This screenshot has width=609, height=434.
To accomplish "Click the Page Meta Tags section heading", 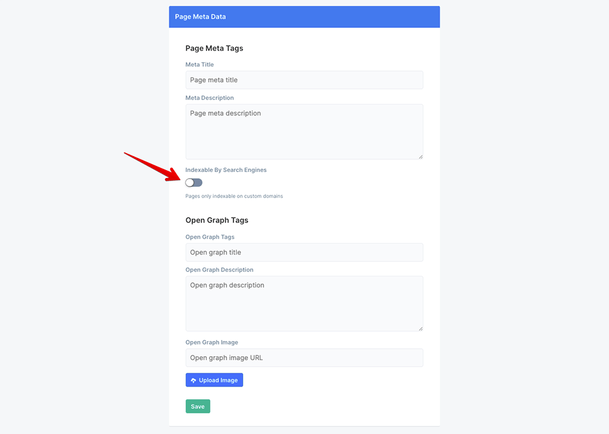I will click(214, 48).
